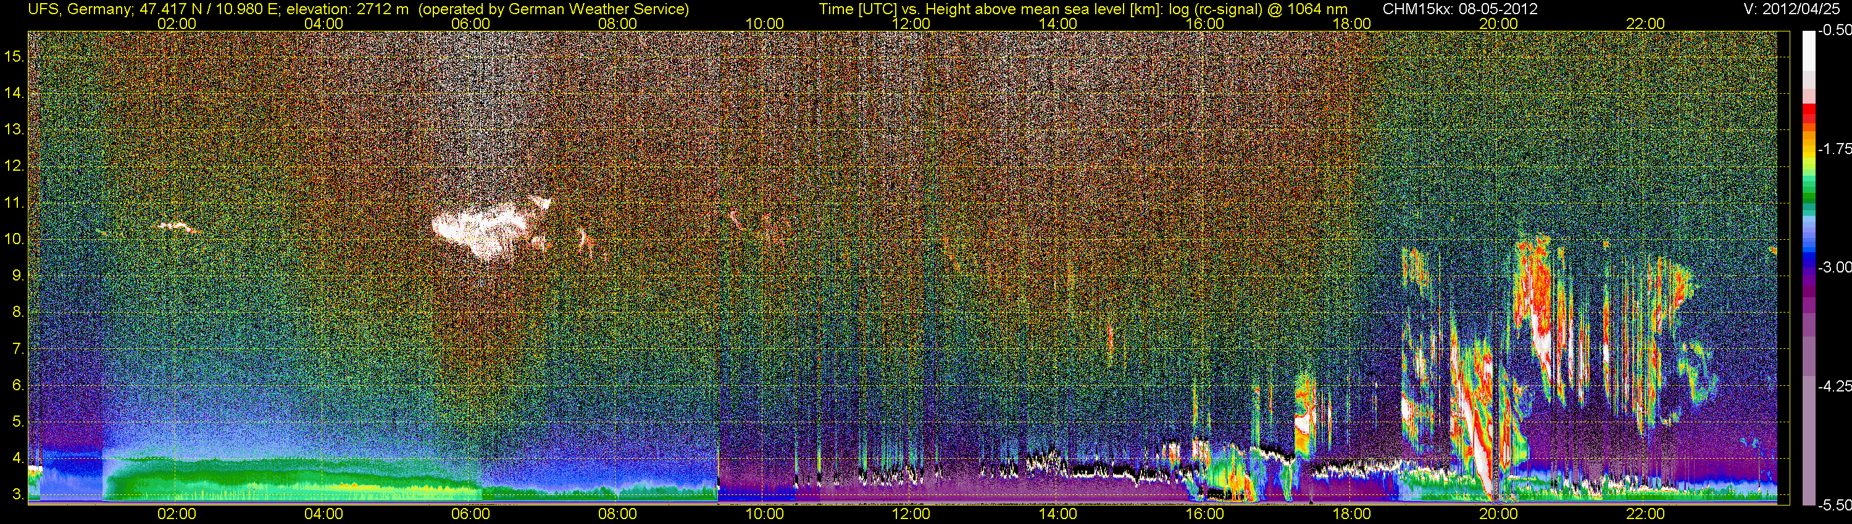The height and width of the screenshot is (524, 1852).
Task: Click the 02:00 label on the top time axis
Action: pos(177,23)
